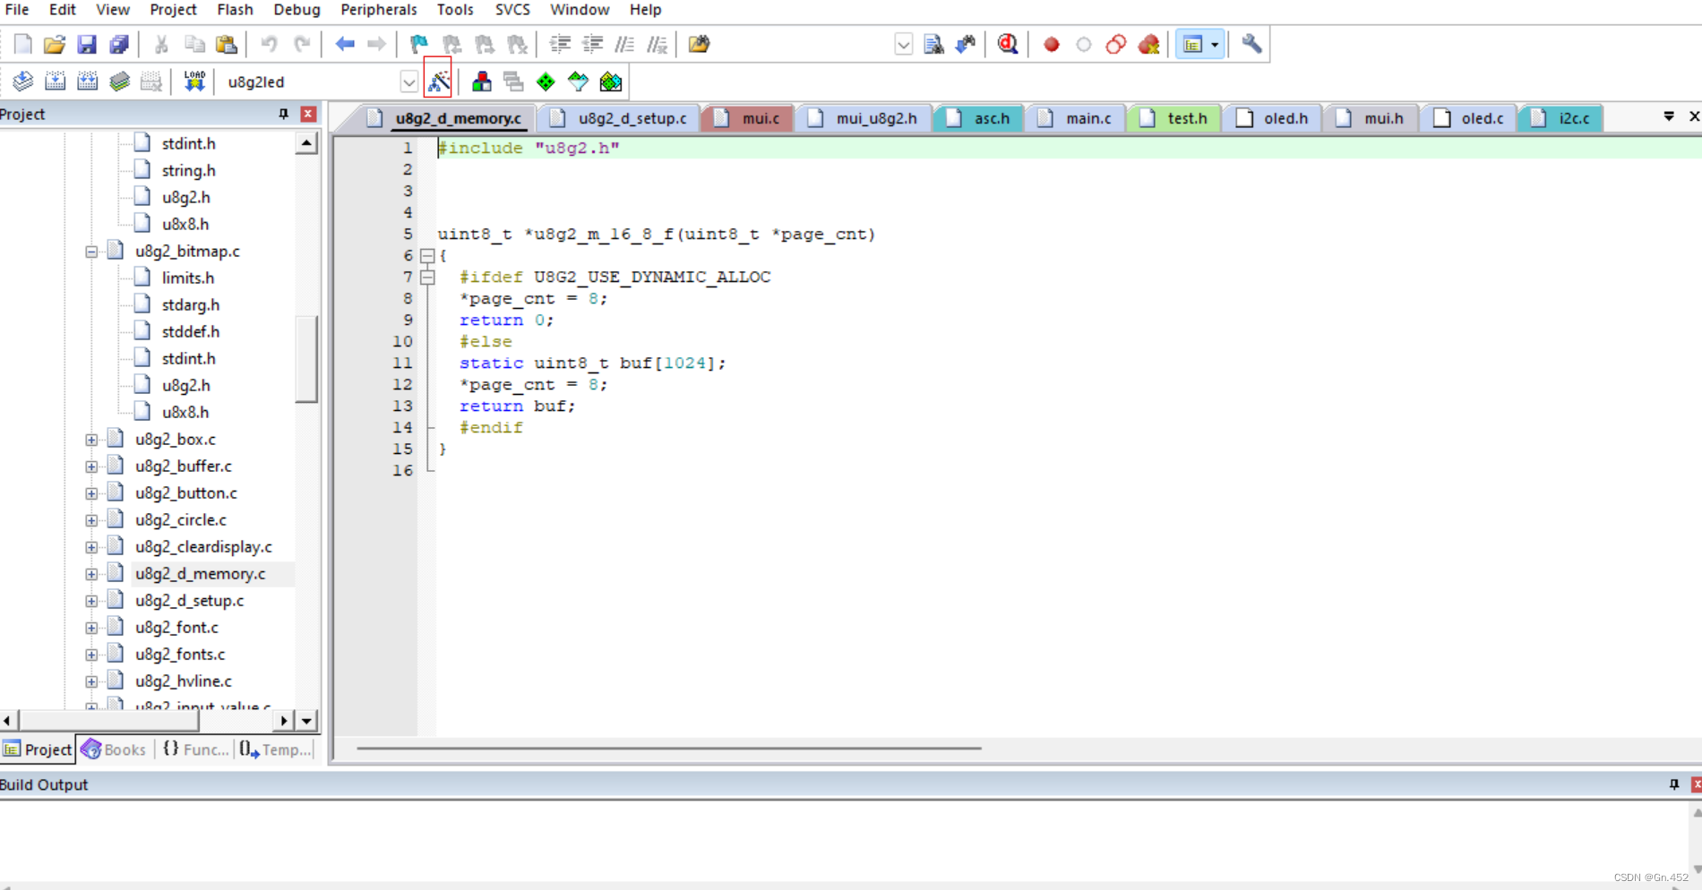Expand the u8g2_buffer.c tree node
Viewport: 1702px width, 890px height.
(91, 466)
